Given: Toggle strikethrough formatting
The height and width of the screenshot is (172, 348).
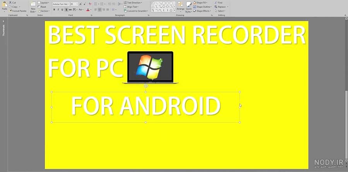Looking at the screenshot, I should pyautogui.click(x=70, y=10).
